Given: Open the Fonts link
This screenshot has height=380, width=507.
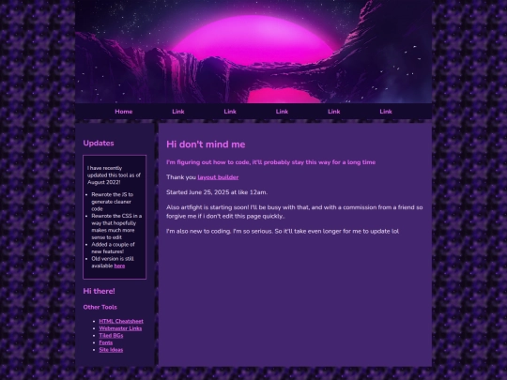Looking at the screenshot, I should (x=106, y=342).
